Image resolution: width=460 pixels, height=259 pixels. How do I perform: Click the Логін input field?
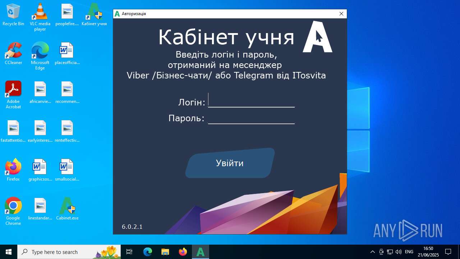tap(251, 101)
